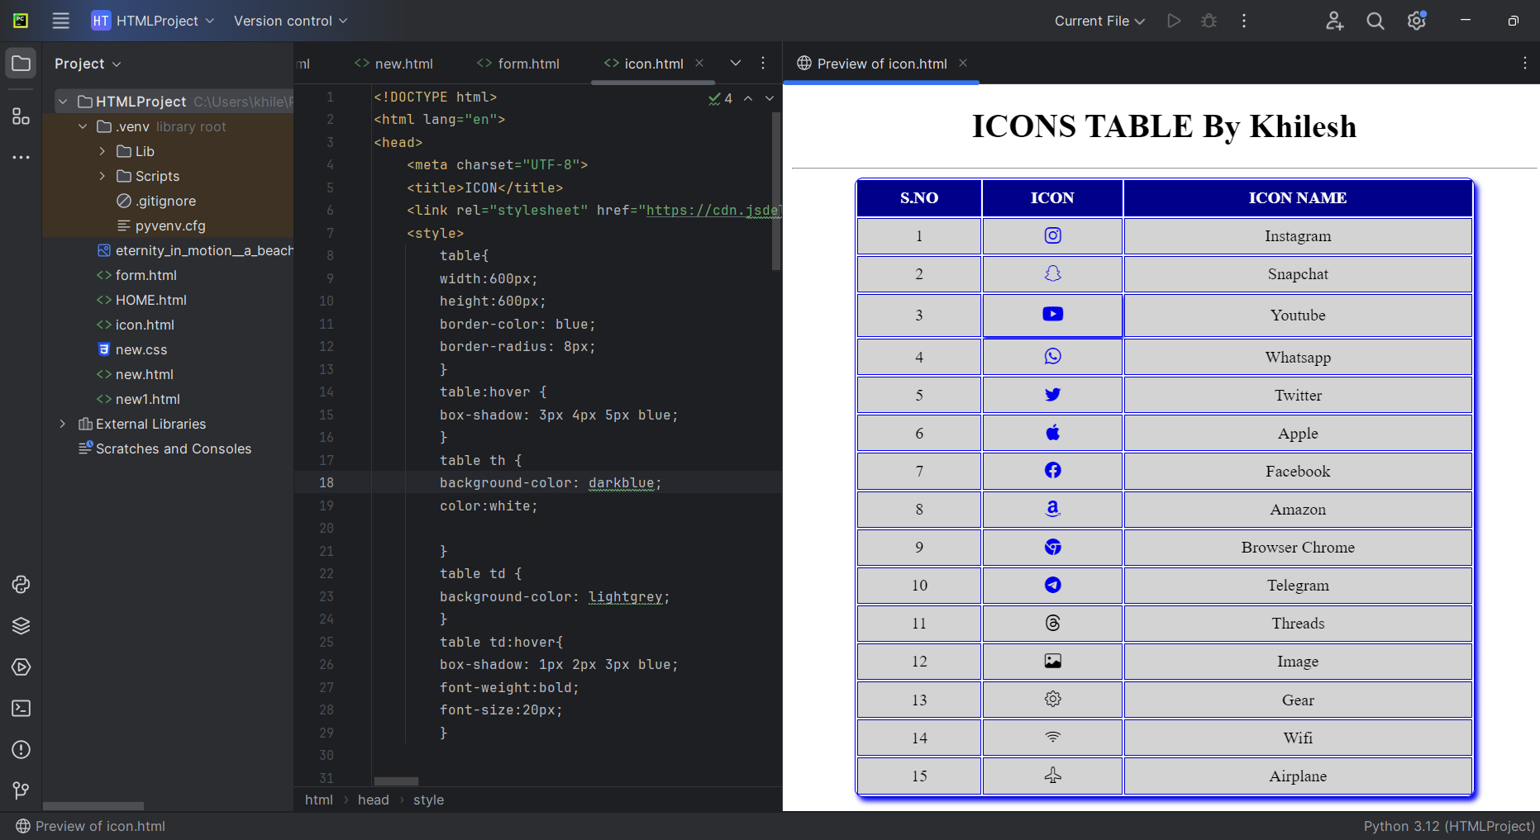Open the Terminal tool window

pos(21,709)
